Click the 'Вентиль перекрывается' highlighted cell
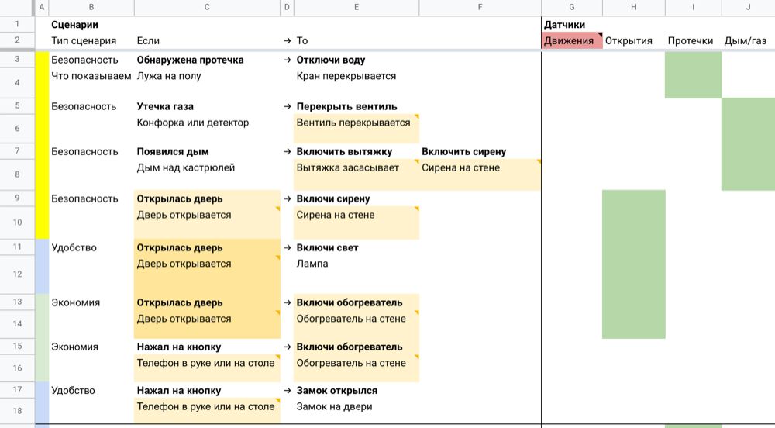This screenshot has width=775, height=428. 356,123
